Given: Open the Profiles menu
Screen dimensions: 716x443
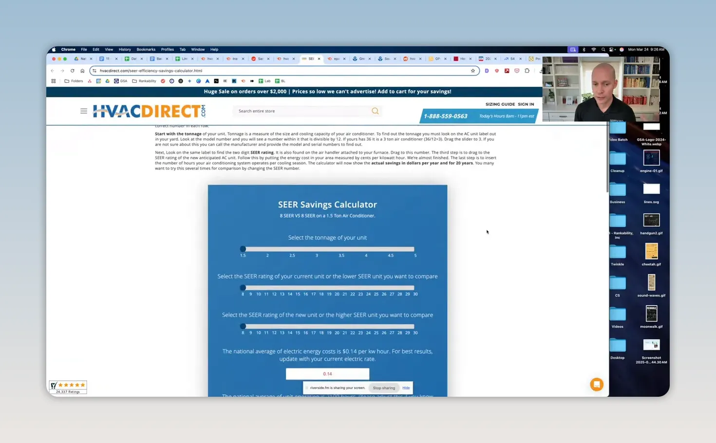Looking at the screenshot, I should (168, 49).
